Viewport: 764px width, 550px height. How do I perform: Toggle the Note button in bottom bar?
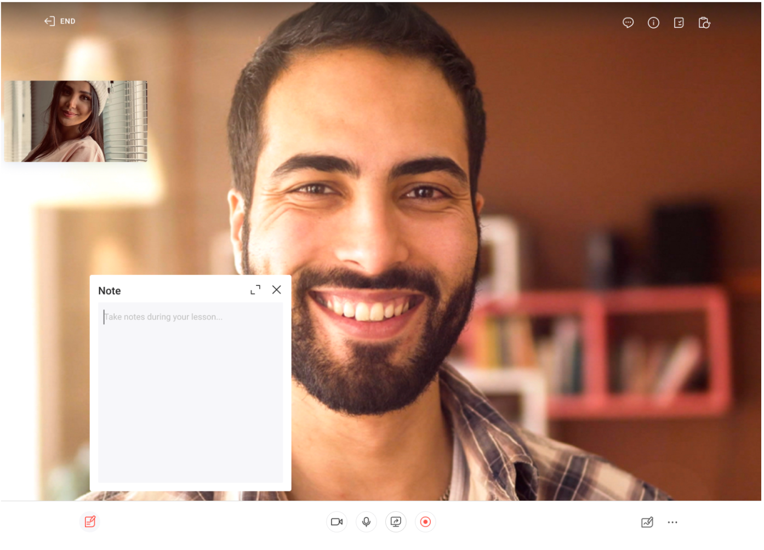click(x=90, y=522)
